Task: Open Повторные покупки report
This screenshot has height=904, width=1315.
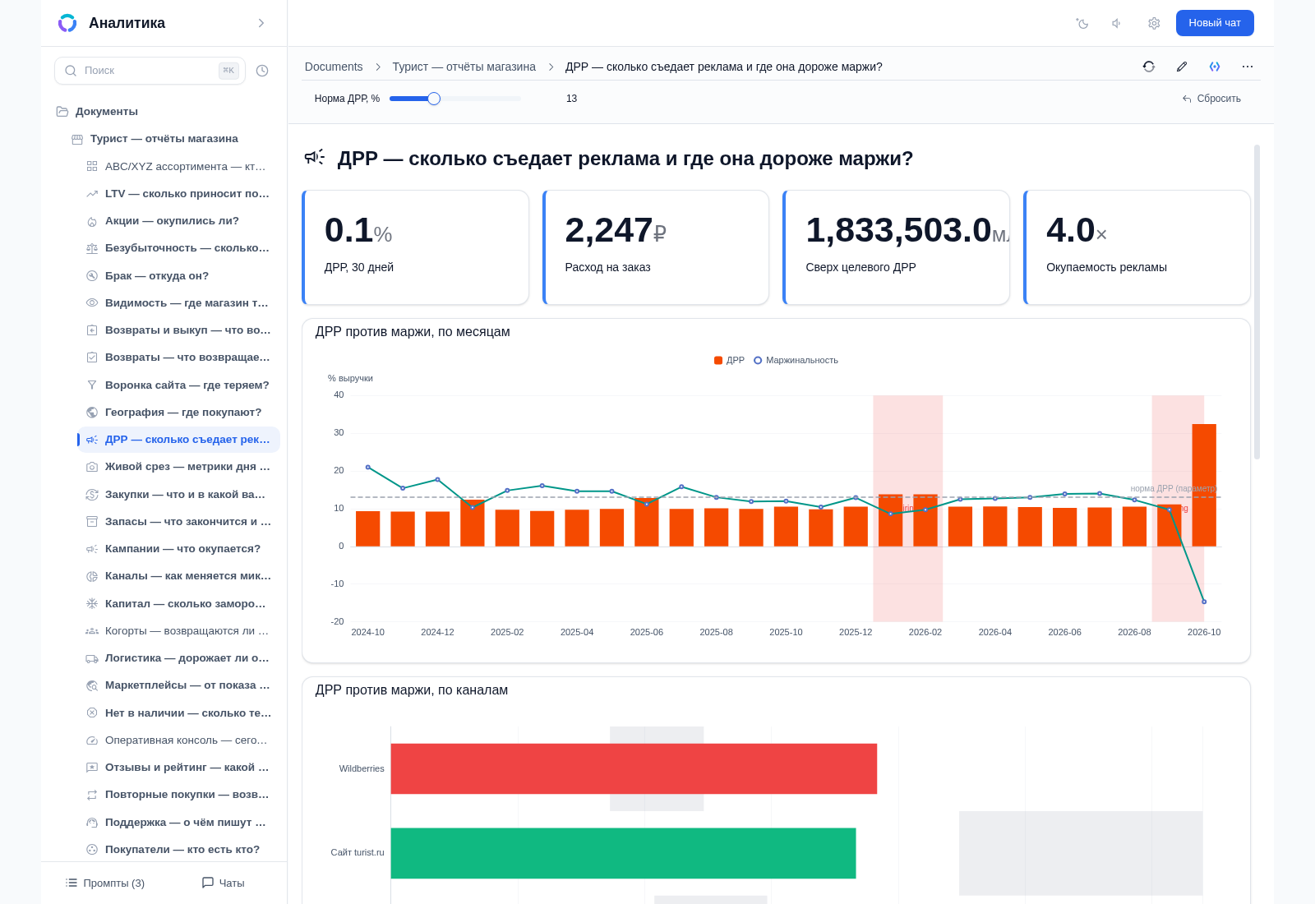Action: pos(179,796)
